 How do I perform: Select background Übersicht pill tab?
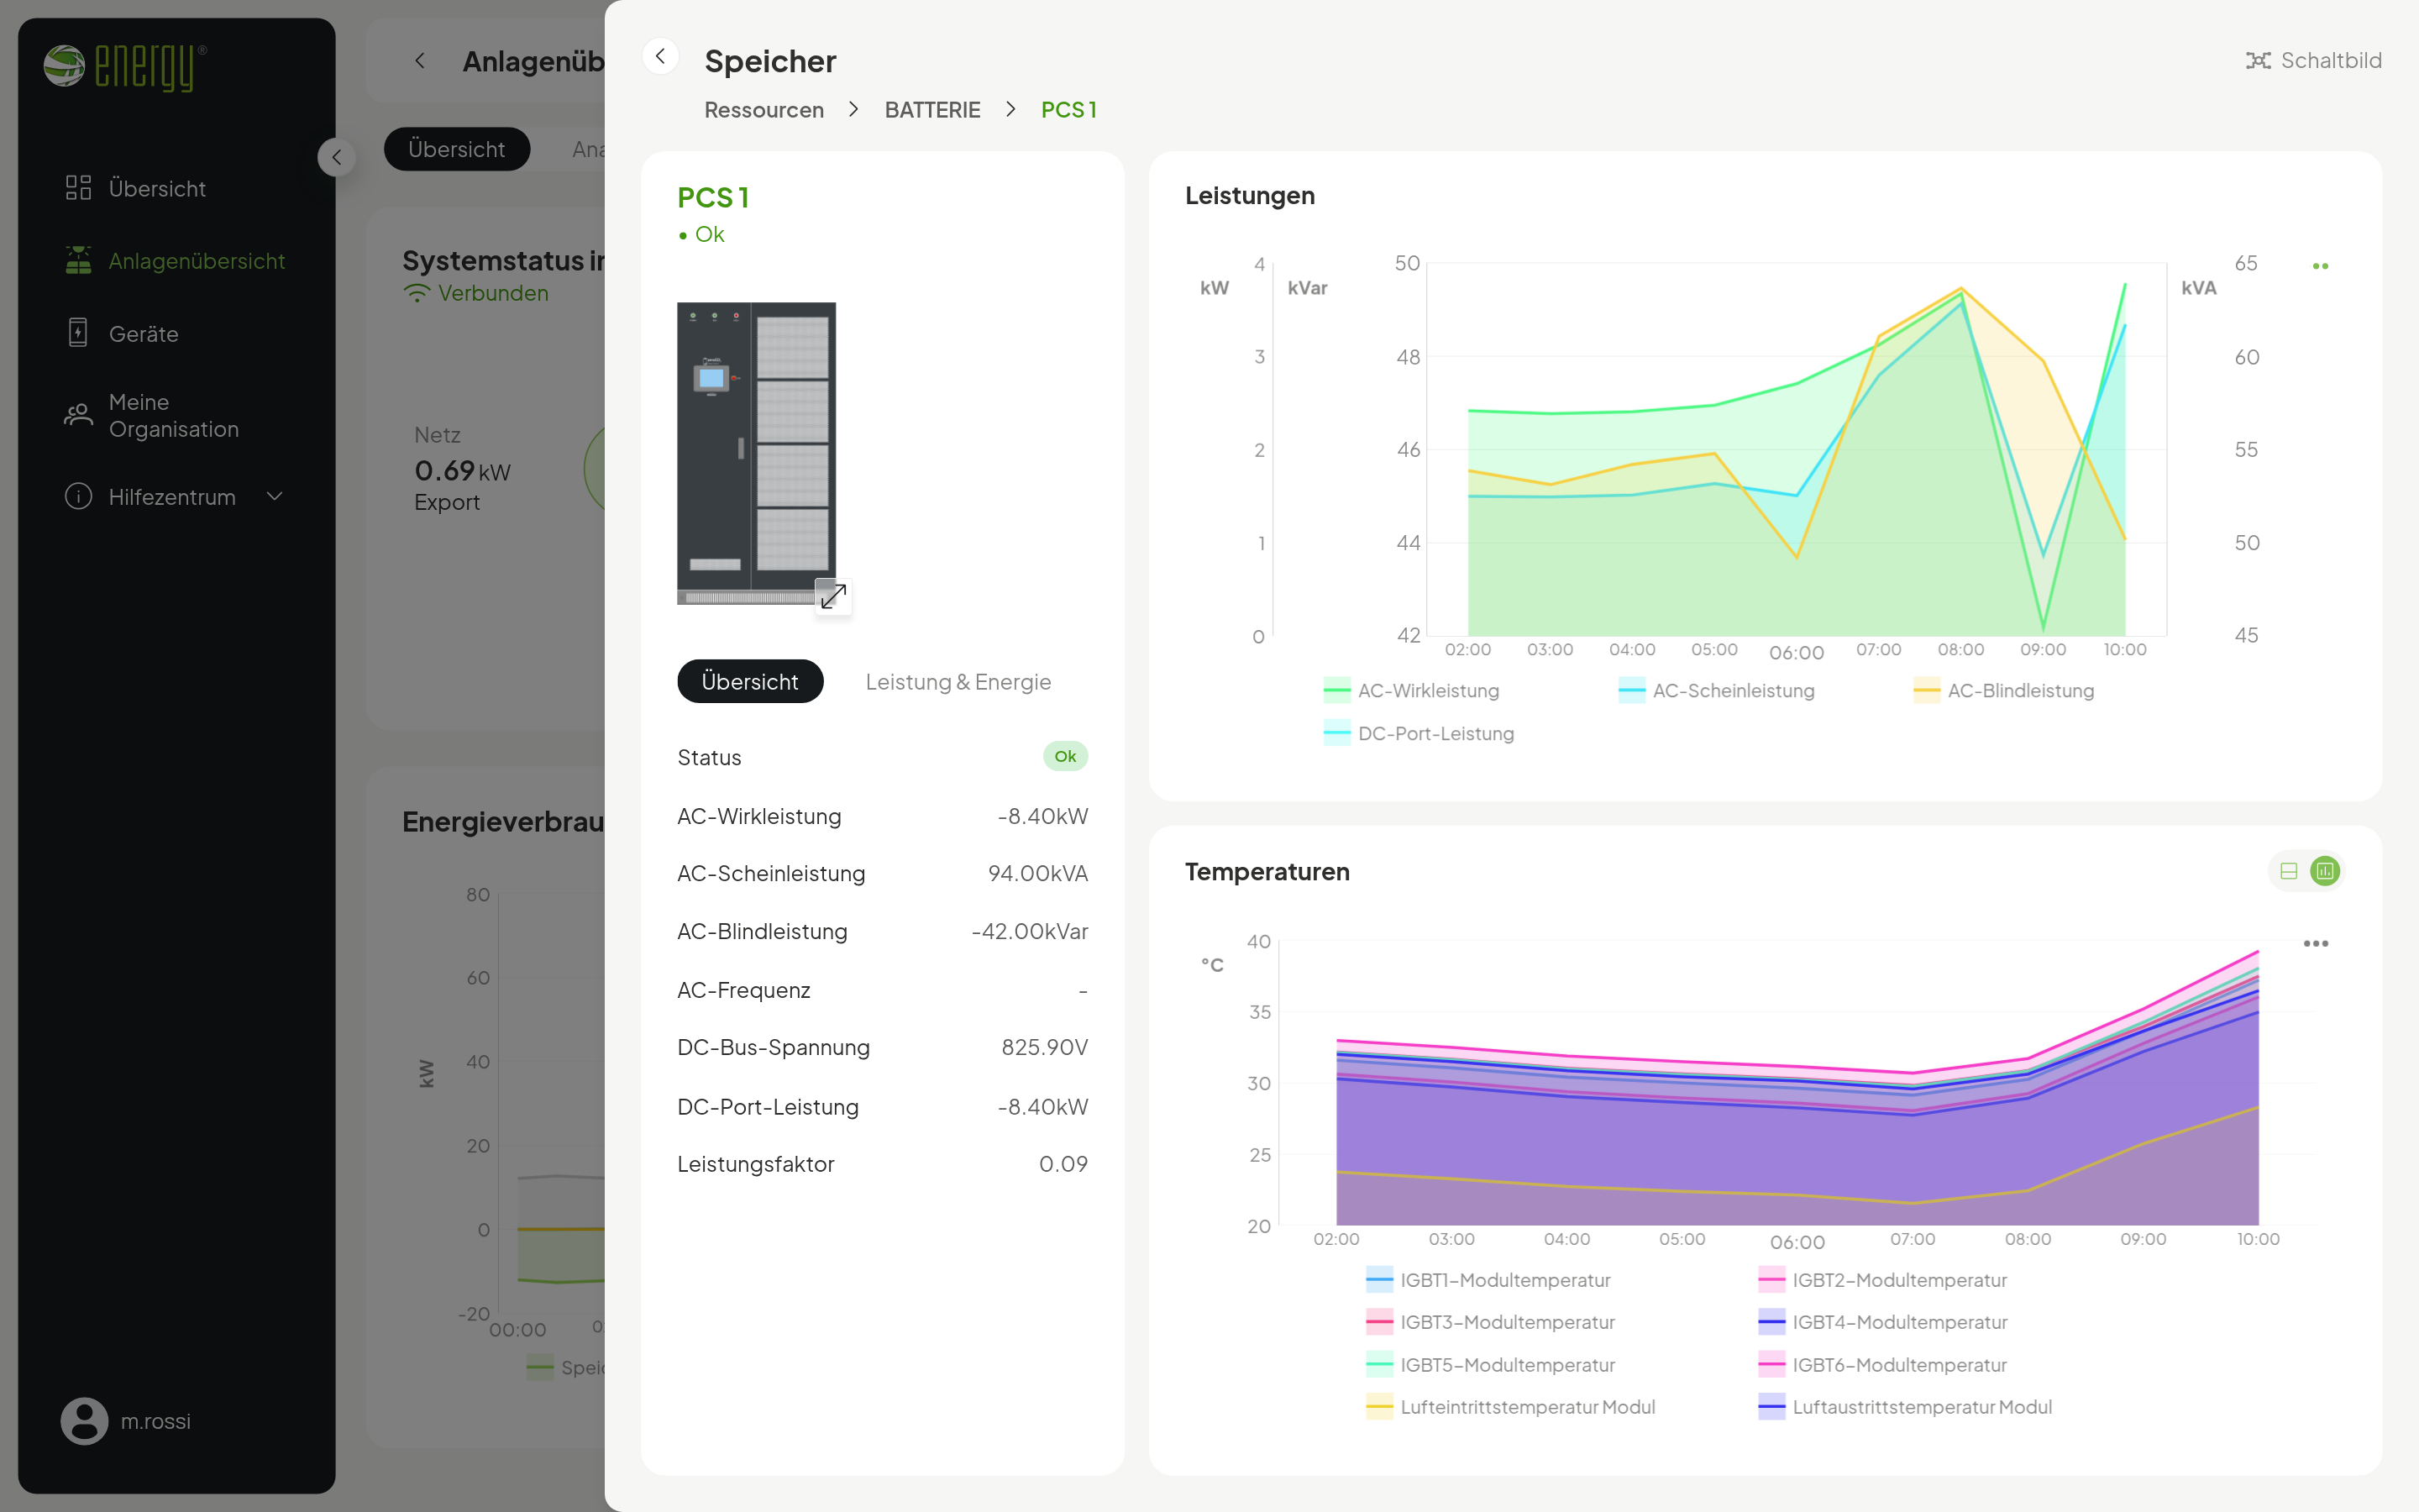457,149
